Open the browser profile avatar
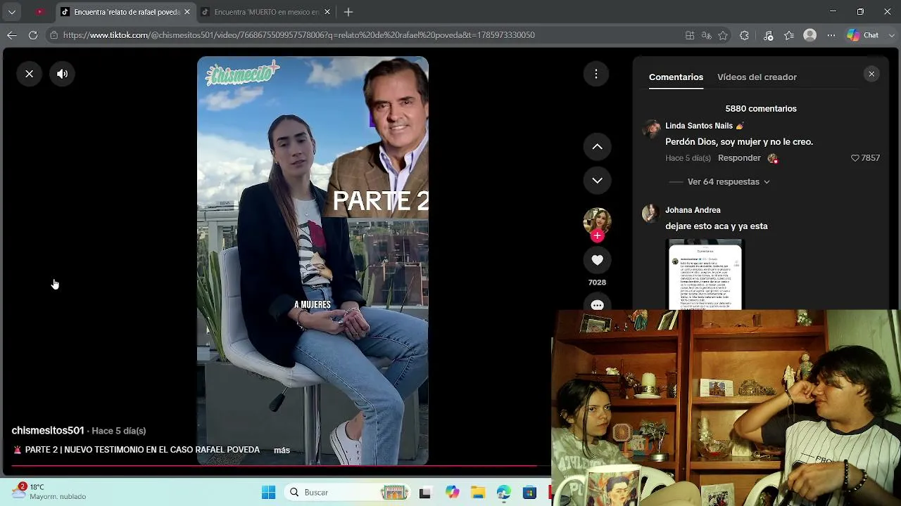 pos(810,35)
